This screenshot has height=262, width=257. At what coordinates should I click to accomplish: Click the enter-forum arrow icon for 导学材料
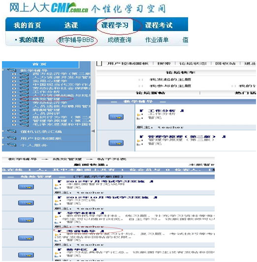coord(26,220)
